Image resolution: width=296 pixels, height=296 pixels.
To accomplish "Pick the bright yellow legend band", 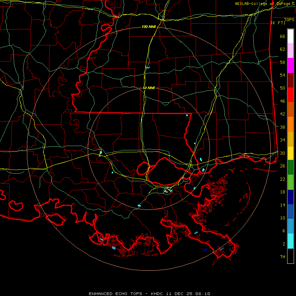I will (290, 153).
